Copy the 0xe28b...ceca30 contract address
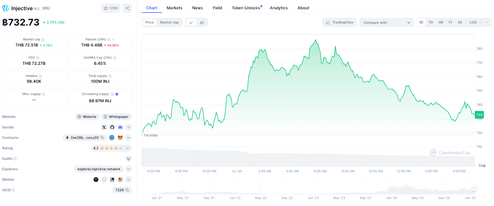 pyautogui.click(x=102, y=138)
